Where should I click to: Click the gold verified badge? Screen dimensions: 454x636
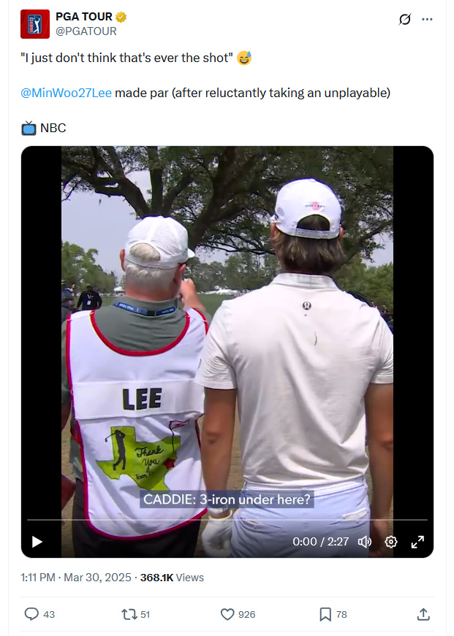point(121,17)
